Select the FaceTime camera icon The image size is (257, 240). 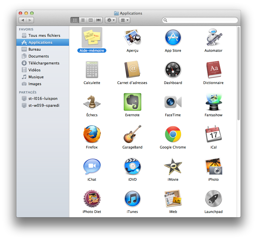point(173,102)
